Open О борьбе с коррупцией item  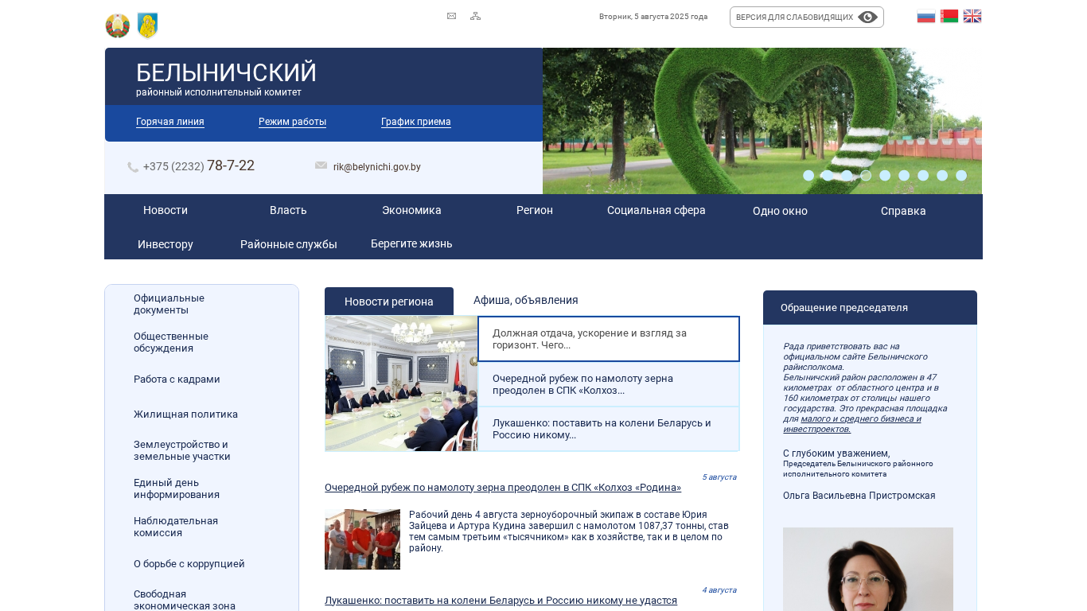click(x=189, y=564)
